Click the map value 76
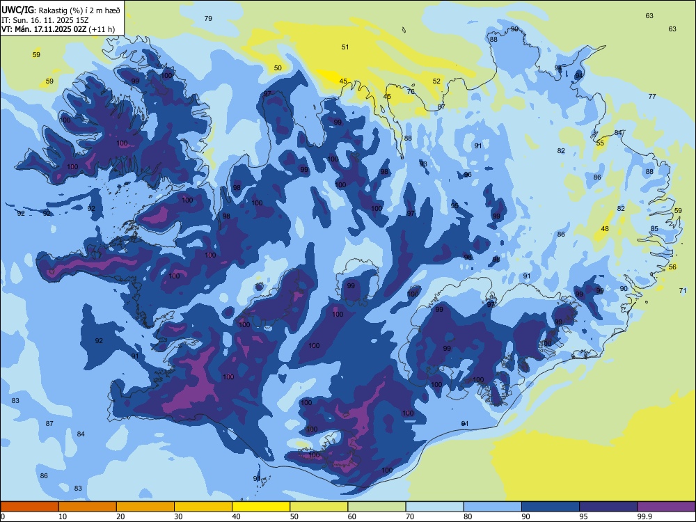696x522 pixels. (x=411, y=91)
